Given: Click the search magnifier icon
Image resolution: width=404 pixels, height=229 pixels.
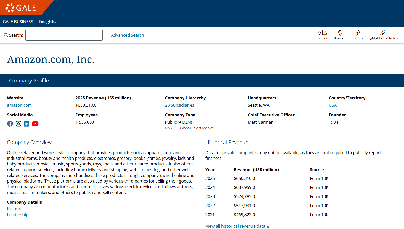Looking at the screenshot, I should pos(6,35).
